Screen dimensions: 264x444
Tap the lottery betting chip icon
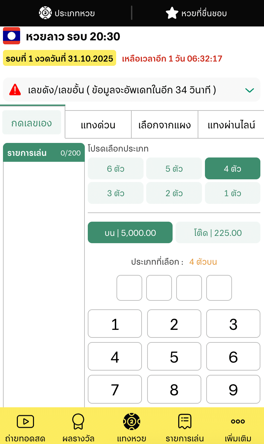[x=131, y=421]
